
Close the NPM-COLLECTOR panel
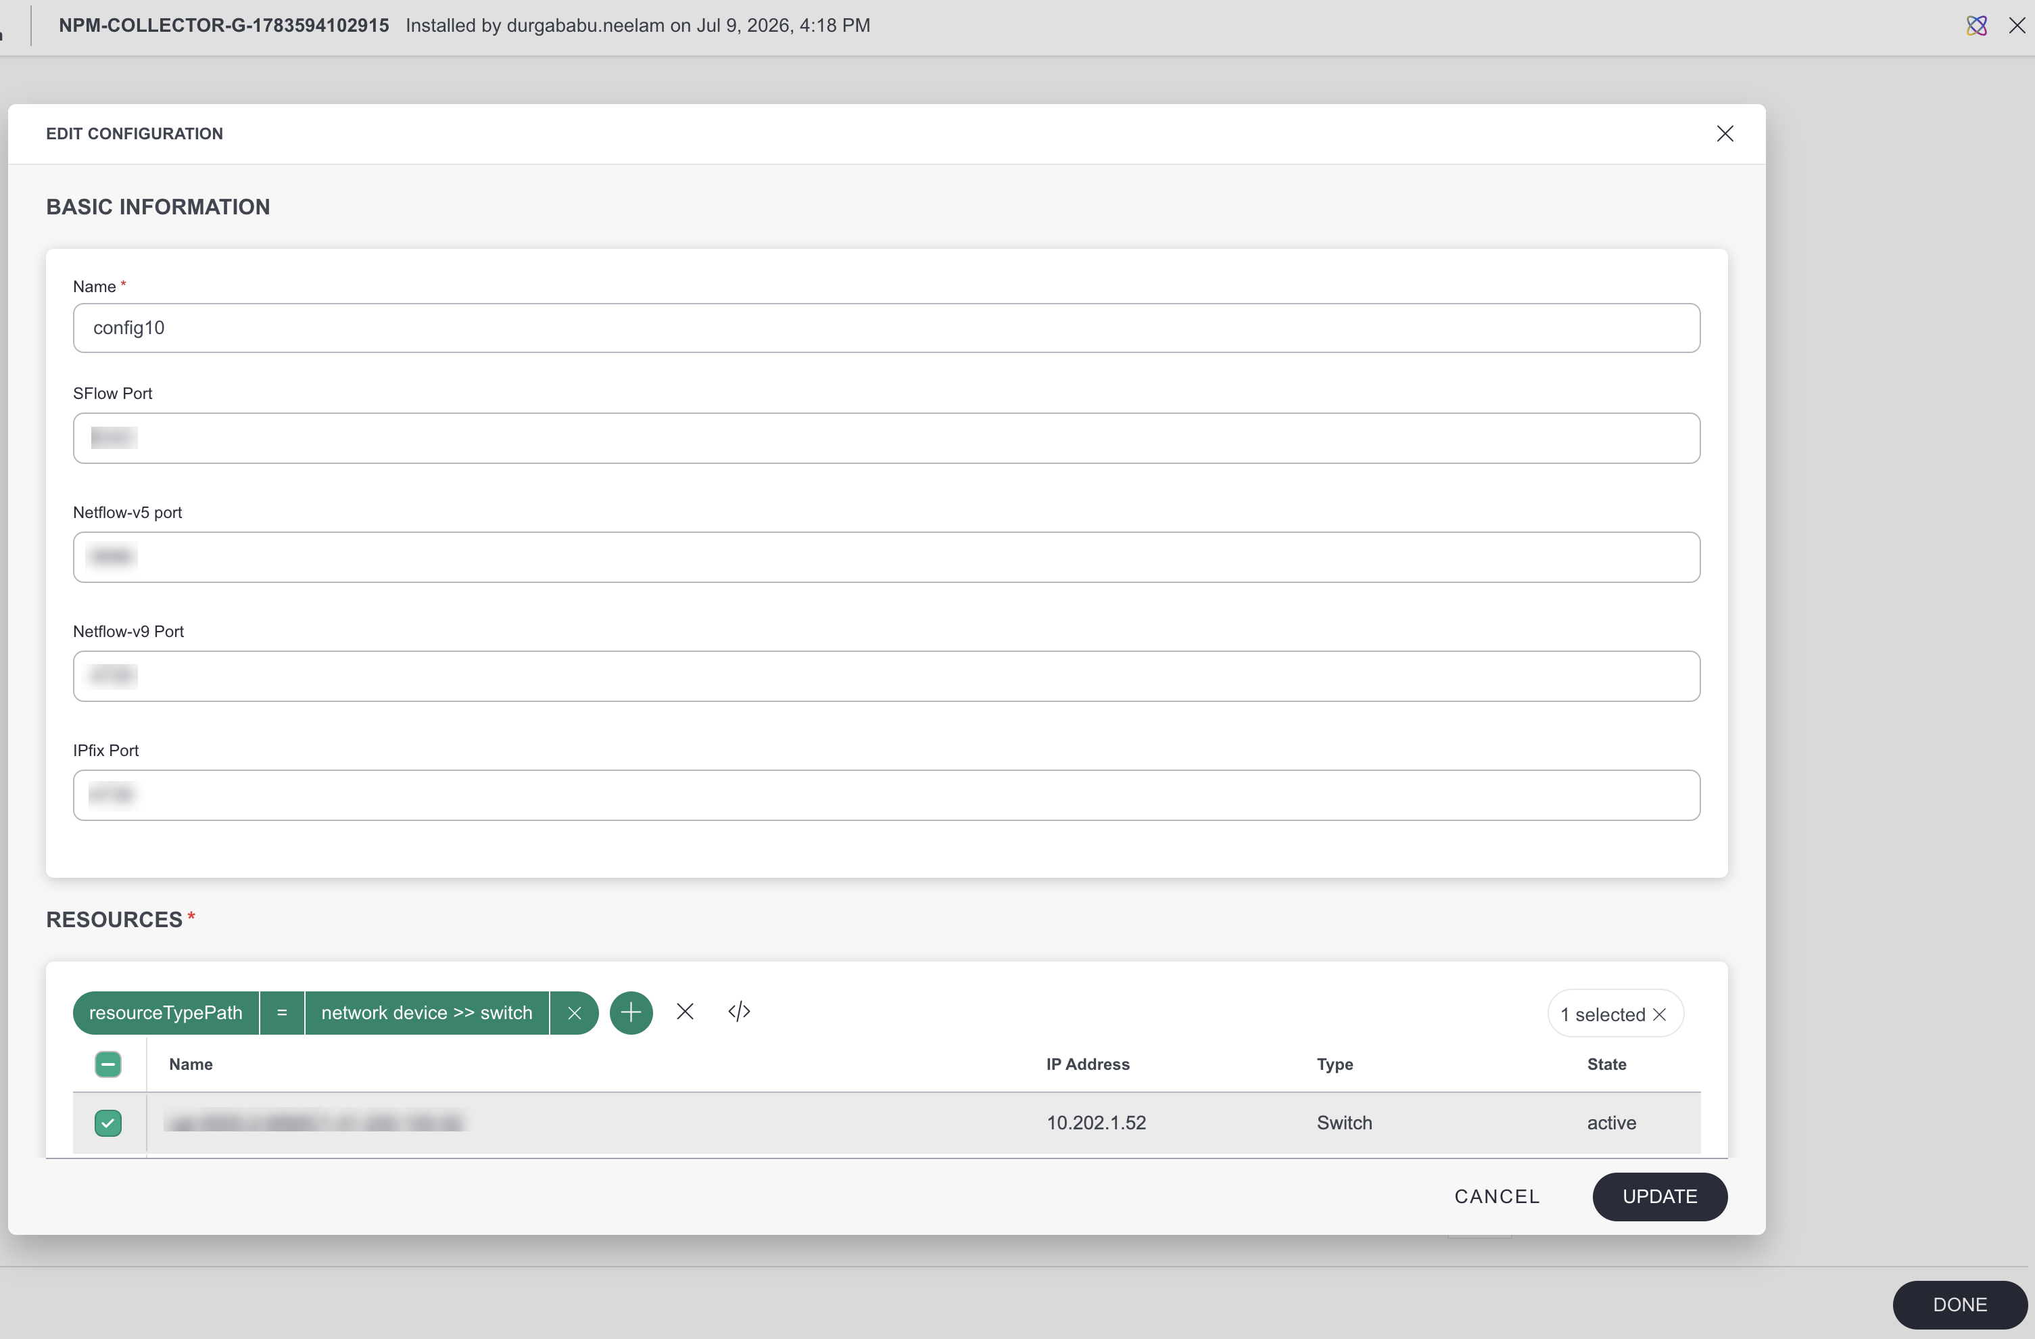click(2016, 26)
